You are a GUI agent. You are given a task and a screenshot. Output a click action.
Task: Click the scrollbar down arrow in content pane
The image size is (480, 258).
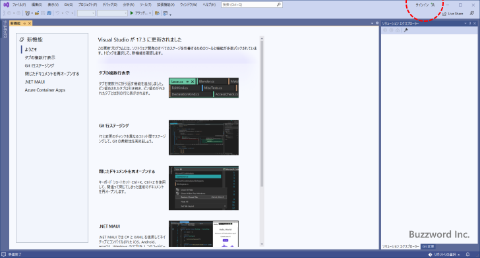pos(262,244)
